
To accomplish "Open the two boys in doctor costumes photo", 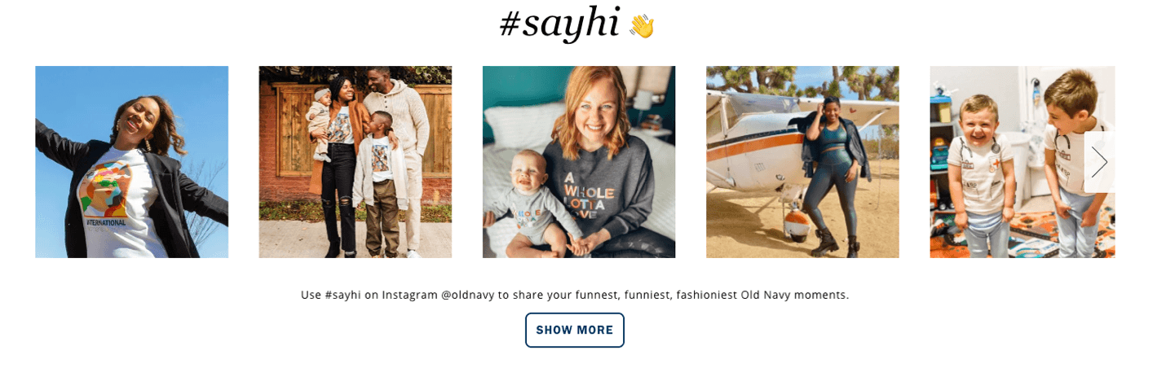I will coord(1022,162).
